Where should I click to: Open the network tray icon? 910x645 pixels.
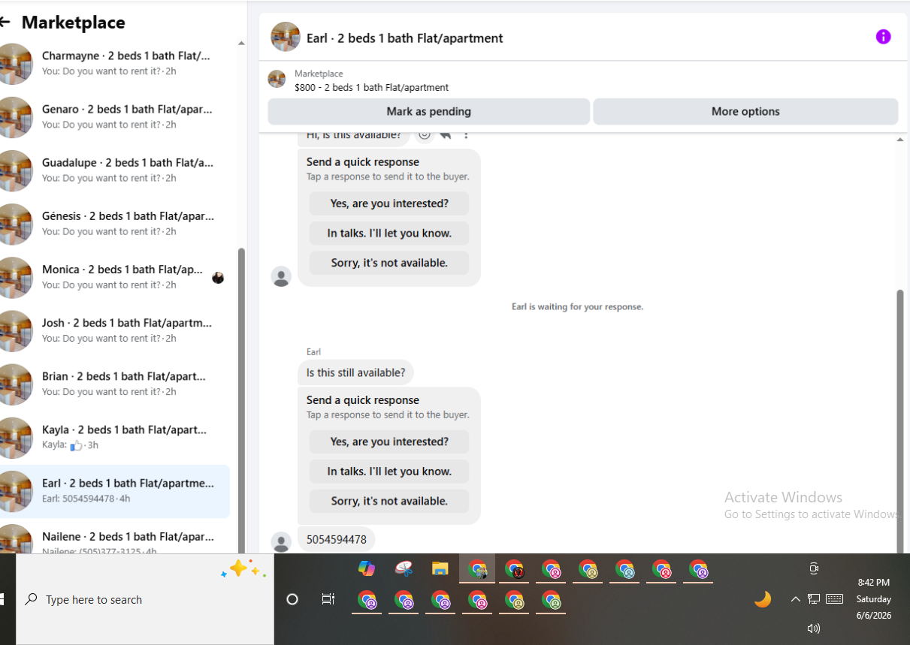[814, 598]
